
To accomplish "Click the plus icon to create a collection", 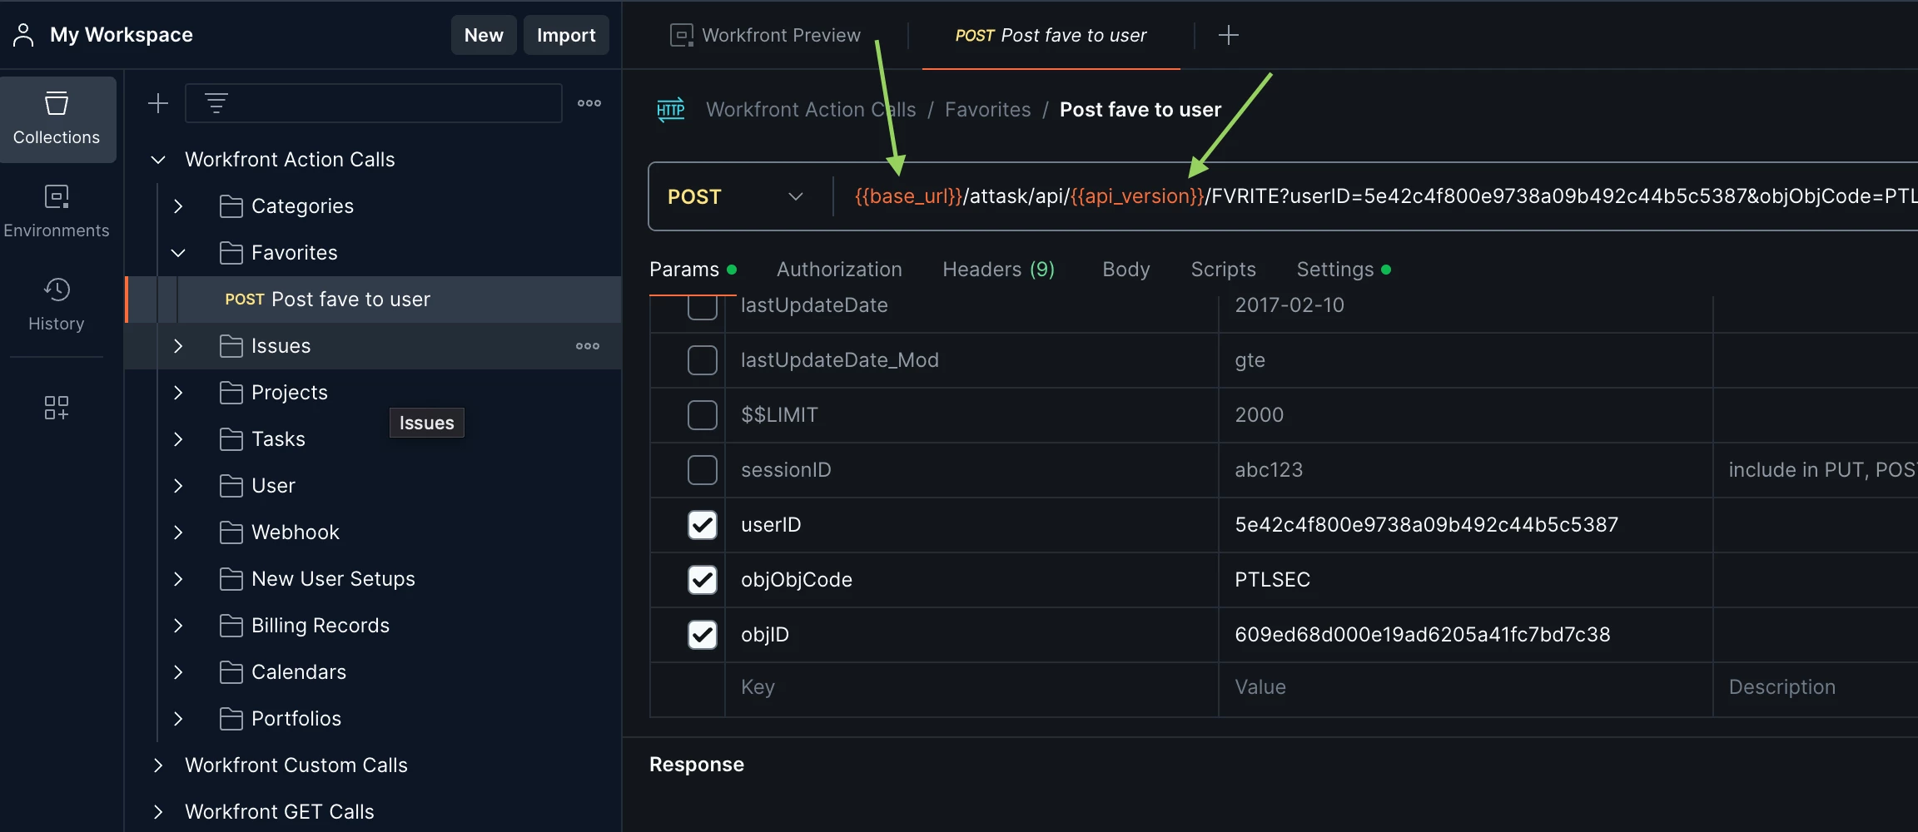I will 158,103.
